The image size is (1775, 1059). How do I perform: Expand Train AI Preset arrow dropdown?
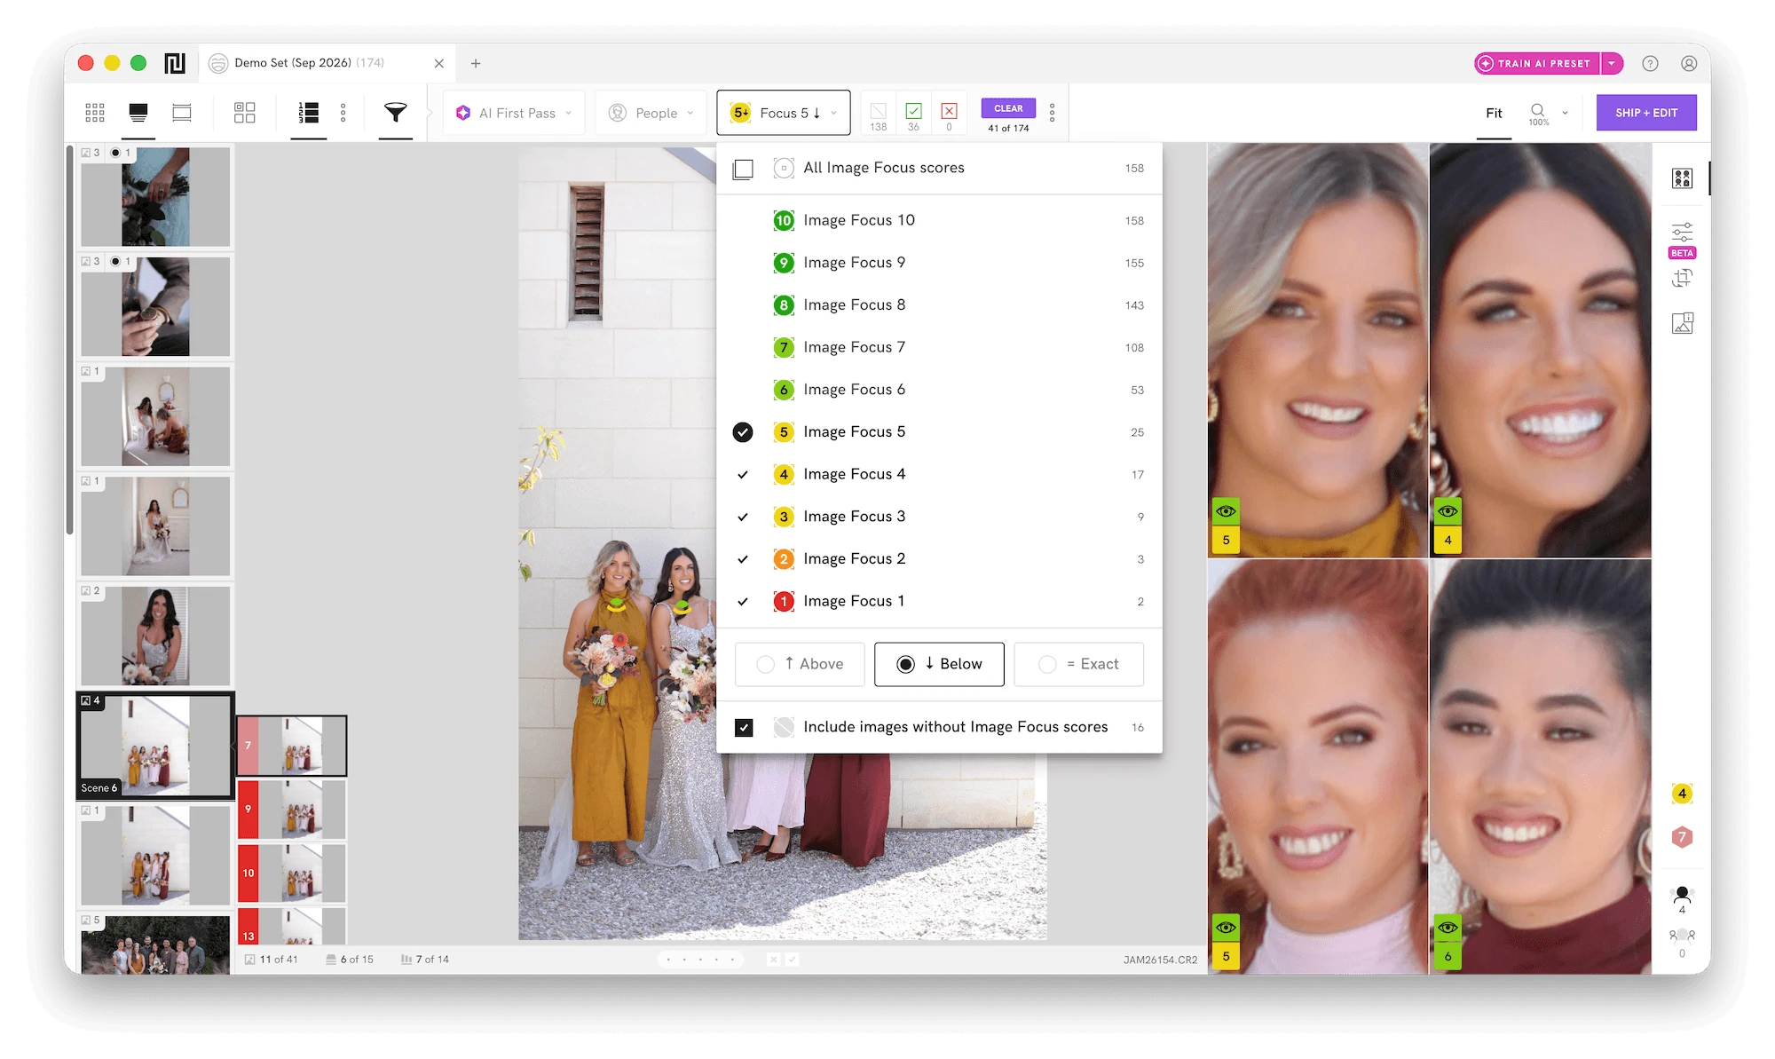pyautogui.click(x=1612, y=64)
